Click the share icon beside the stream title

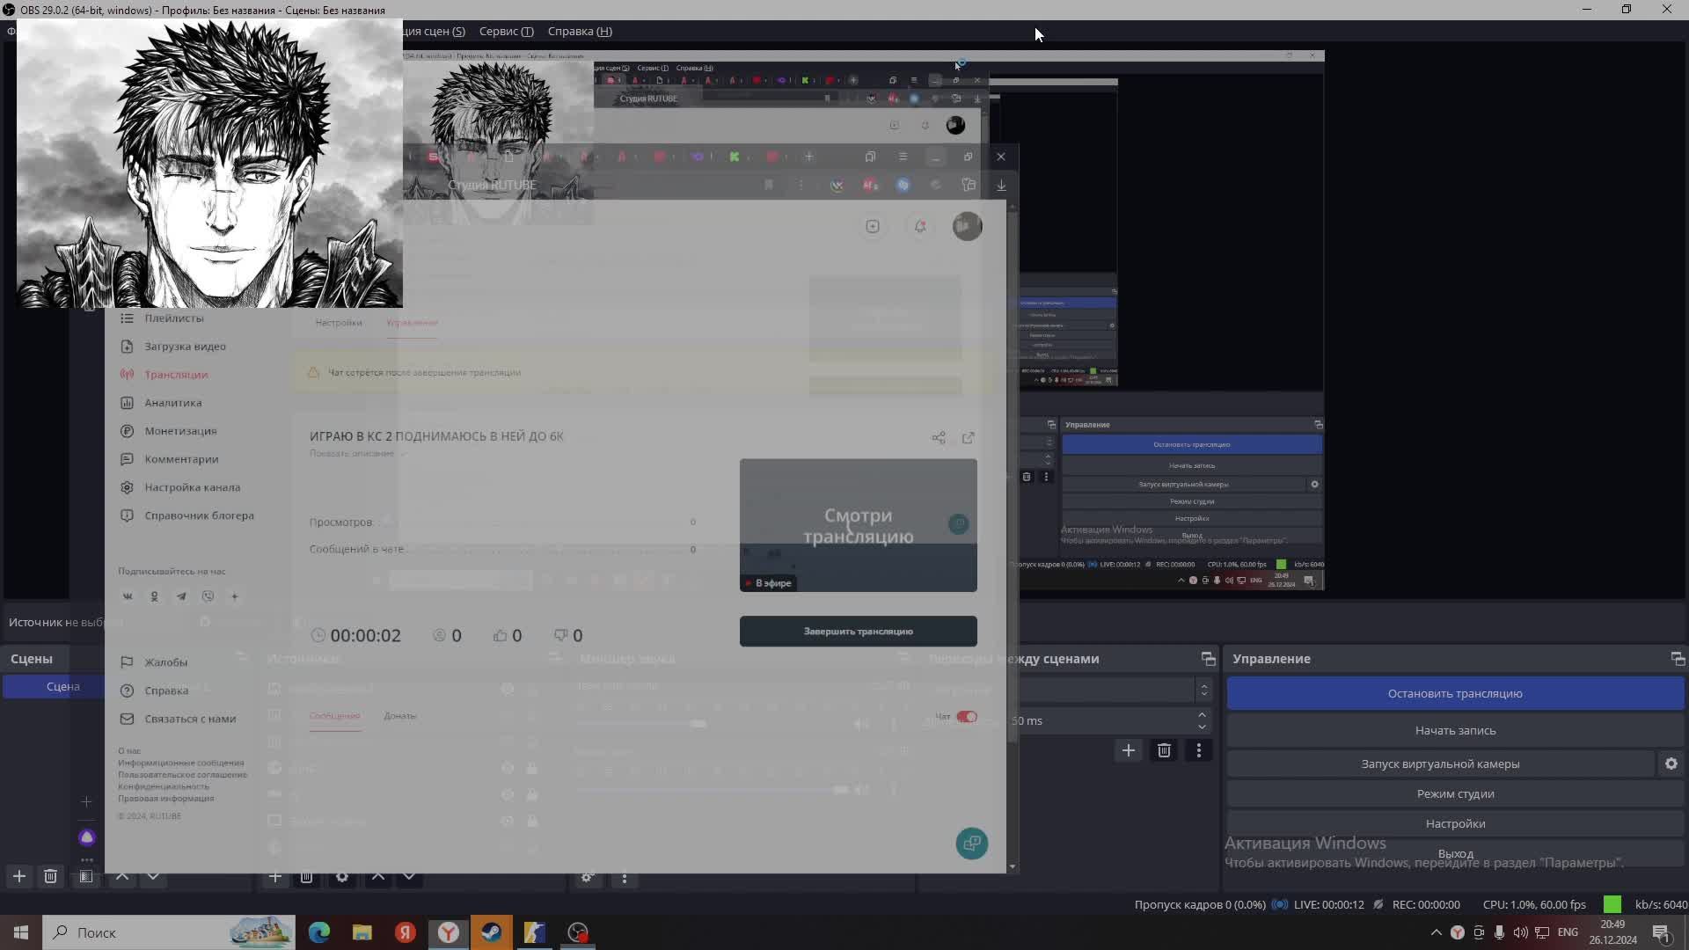[939, 438]
